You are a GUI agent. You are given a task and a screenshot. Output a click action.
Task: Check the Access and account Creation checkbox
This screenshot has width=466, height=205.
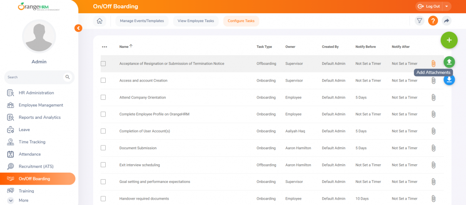pos(103,81)
